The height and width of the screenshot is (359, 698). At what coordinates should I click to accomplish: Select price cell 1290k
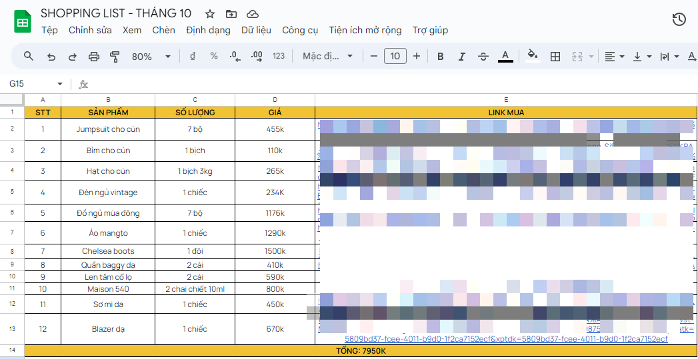pos(275,232)
